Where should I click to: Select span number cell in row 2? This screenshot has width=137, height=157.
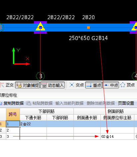[x=13, y=130]
